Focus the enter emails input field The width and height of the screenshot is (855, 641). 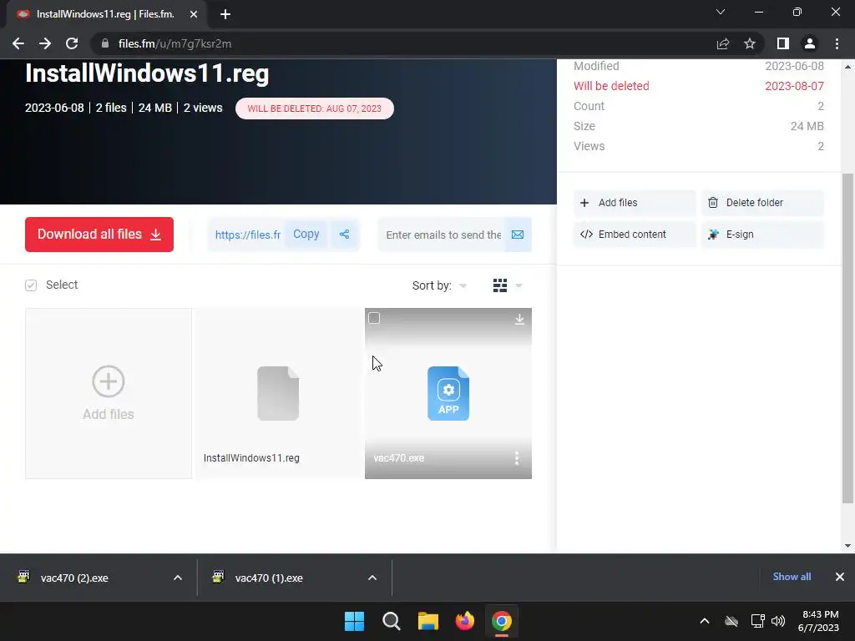coord(443,235)
